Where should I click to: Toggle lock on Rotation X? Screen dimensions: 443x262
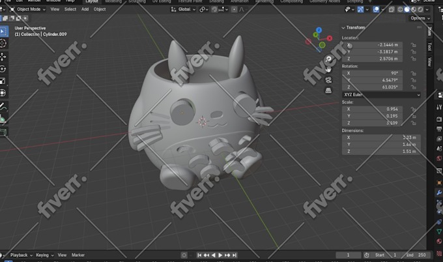(413, 73)
